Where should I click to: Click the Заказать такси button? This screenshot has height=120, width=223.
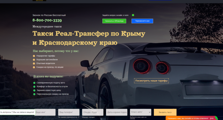(165, 112)
